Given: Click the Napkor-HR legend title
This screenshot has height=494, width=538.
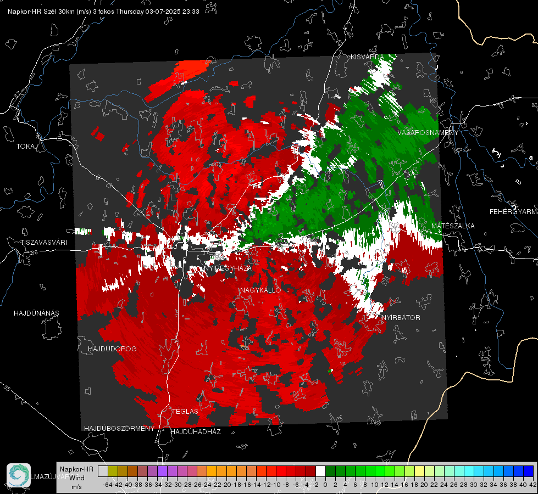Looking at the screenshot, I should coord(76,469).
